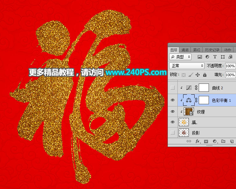Click the clipping arrow on 曲线 2 layer
This screenshot has width=236, height=189.
(x=181, y=88)
